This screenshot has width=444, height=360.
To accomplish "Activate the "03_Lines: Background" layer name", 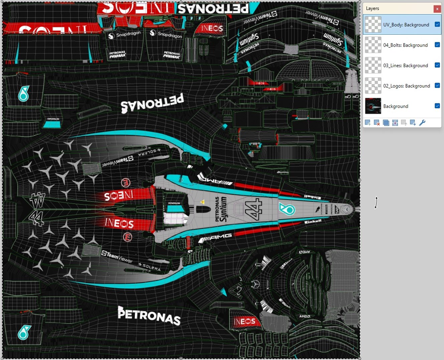I will coord(406,65).
